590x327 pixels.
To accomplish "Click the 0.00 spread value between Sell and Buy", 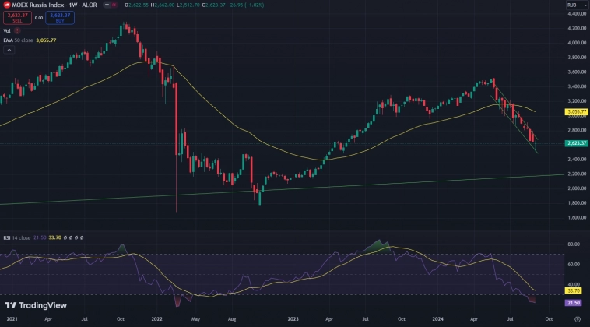I will (x=39, y=18).
